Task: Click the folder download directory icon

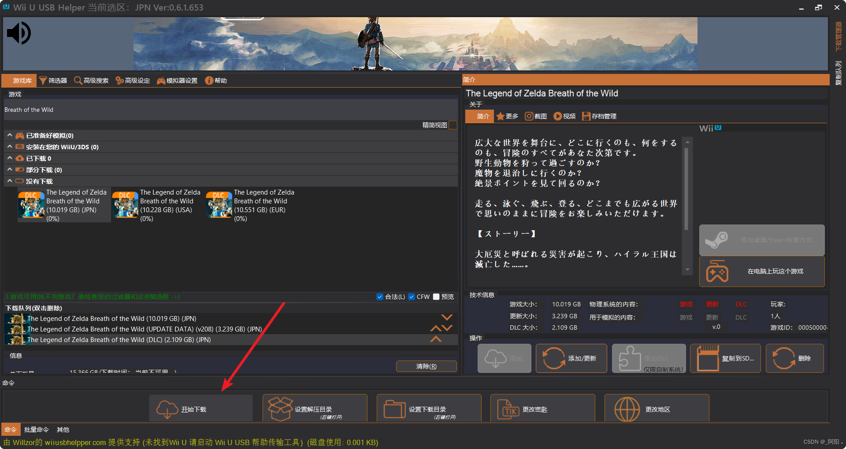Action: pos(394,409)
